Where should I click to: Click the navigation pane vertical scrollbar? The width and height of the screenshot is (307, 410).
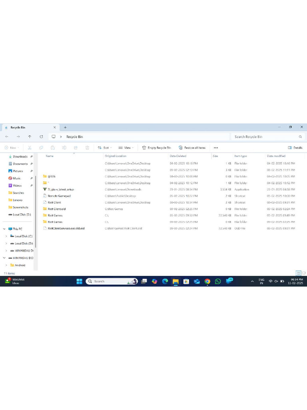[35, 211]
